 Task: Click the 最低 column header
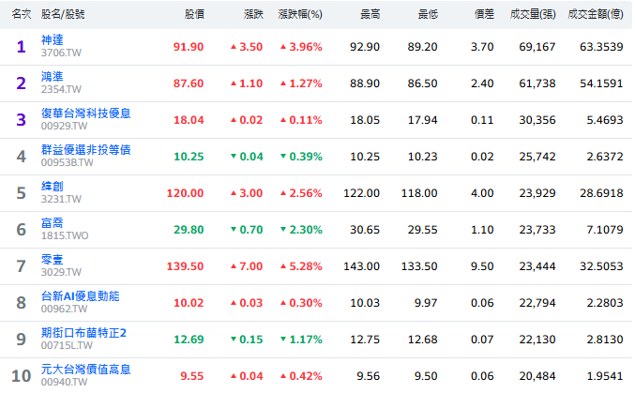[x=428, y=14]
